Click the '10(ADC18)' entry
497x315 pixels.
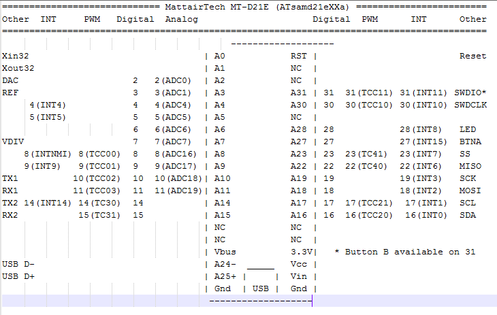178,179
